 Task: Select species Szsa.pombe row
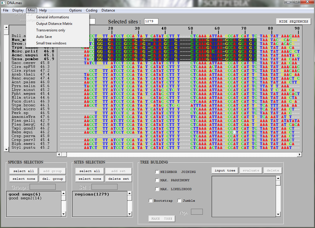[33, 59]
